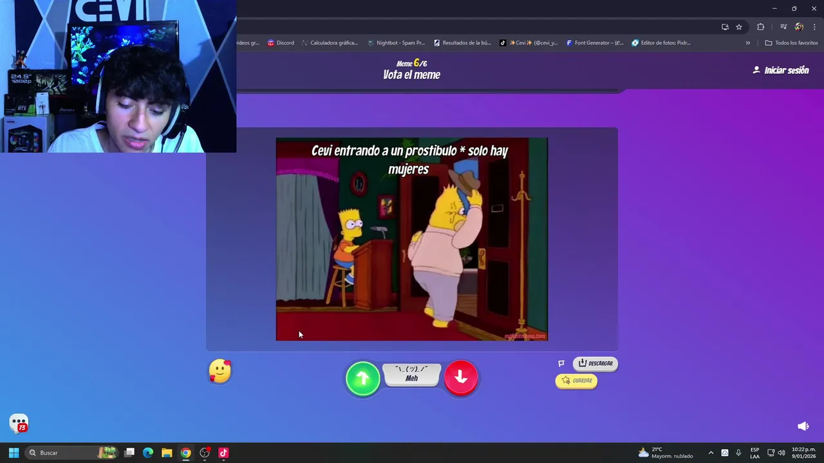Open Windows Start menu
The height and width of the screenshot is (463, 824).
[x=14, y=453]
